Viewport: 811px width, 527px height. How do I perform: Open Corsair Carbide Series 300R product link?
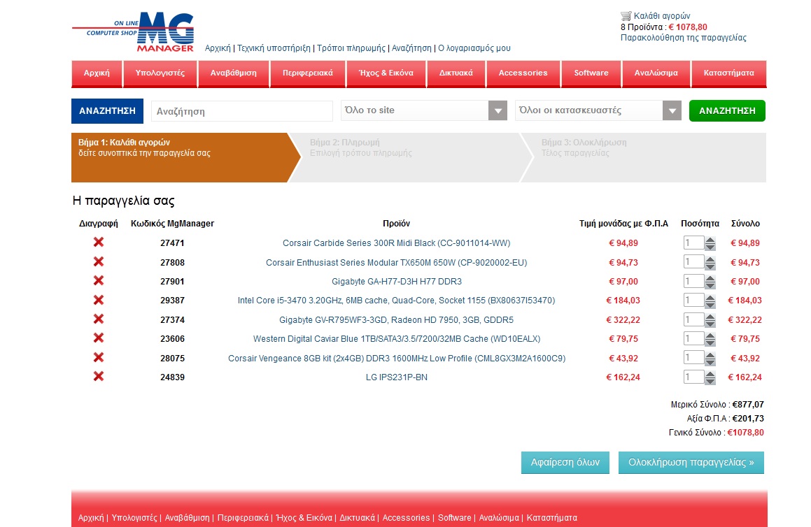[396, 243]
